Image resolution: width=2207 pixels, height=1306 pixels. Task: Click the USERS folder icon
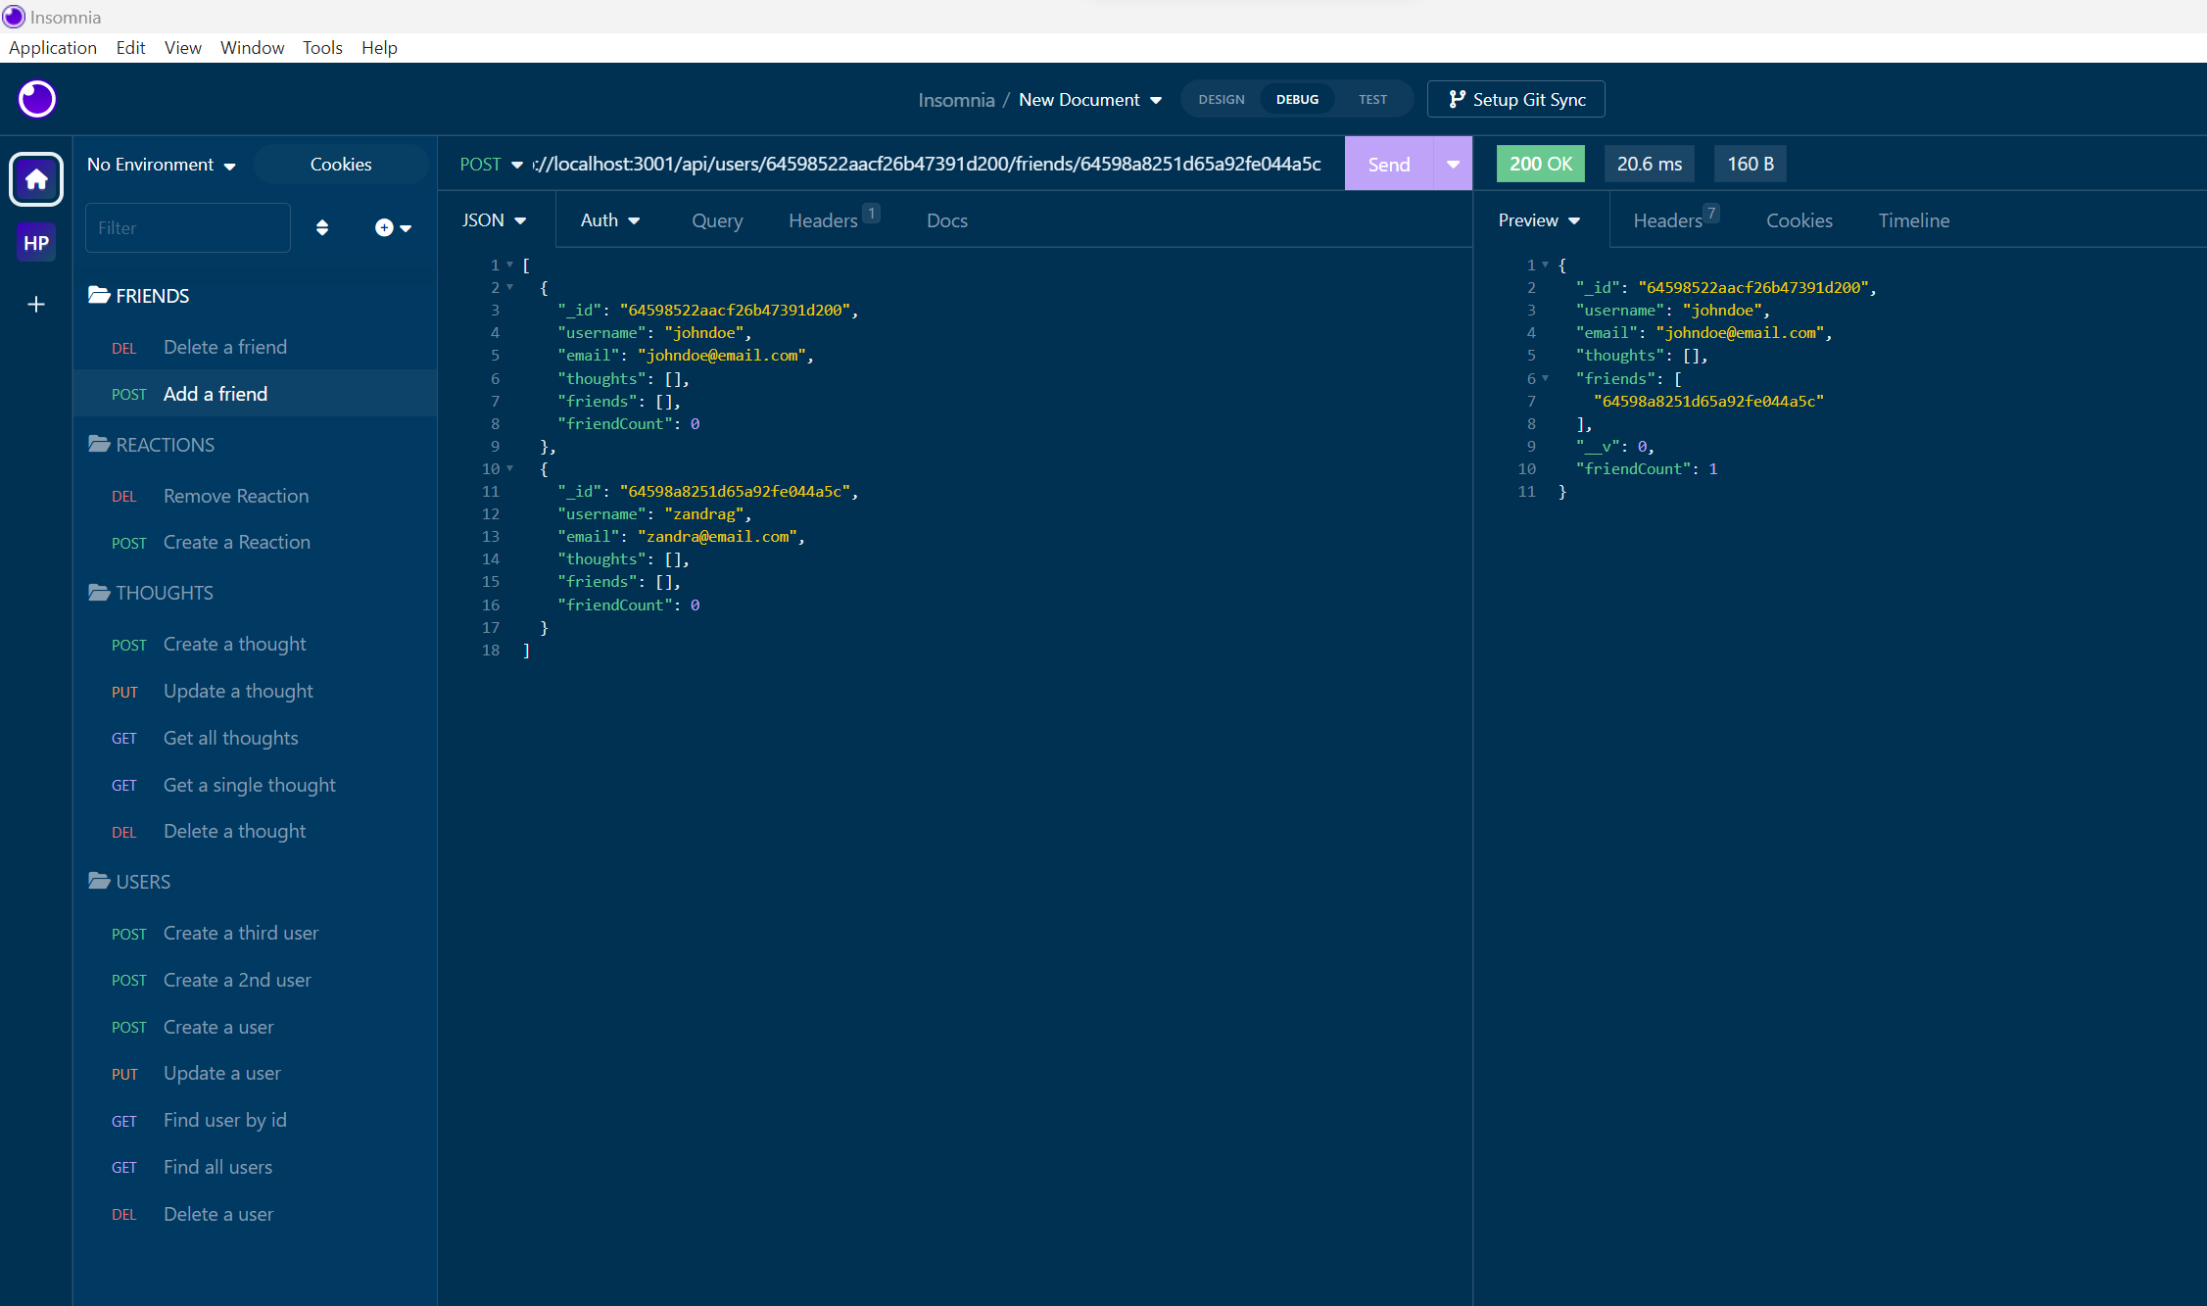[x=99, y=881]
